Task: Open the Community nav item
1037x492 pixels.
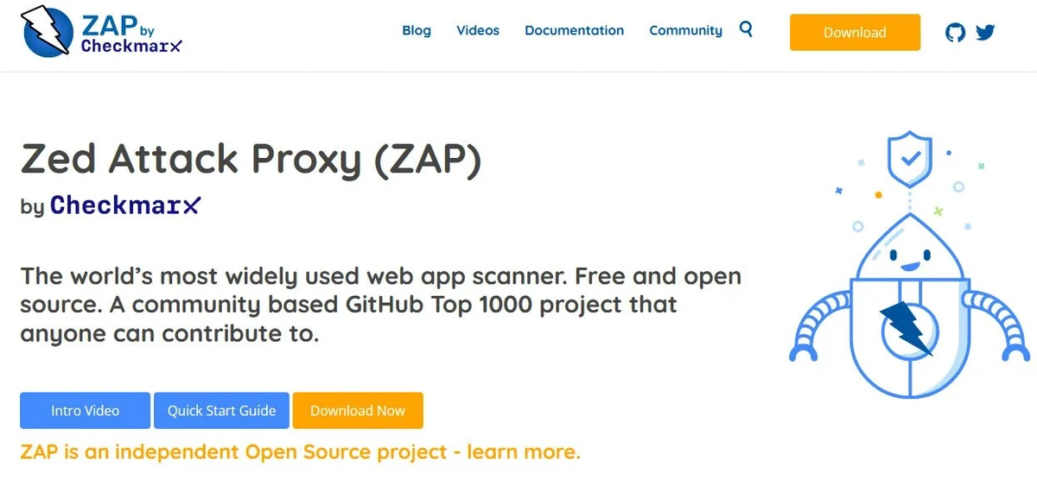Action: (x=685, y=31)
